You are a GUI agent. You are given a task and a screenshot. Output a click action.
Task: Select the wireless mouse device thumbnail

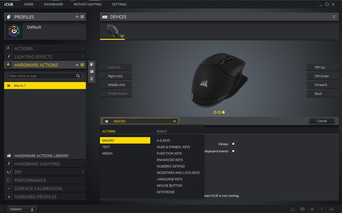(x=112, y=31)
